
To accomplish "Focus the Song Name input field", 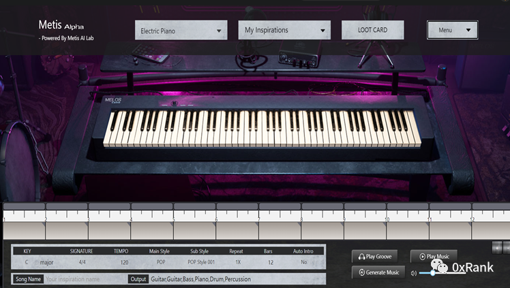I will [x=85, y=279].
